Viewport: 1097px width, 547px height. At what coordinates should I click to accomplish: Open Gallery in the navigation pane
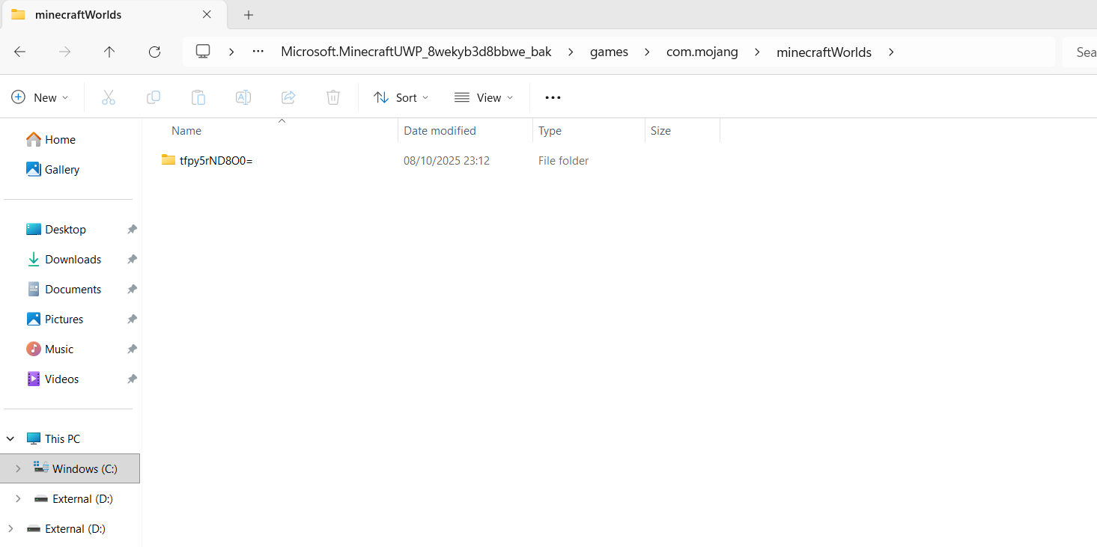point(62,169)
